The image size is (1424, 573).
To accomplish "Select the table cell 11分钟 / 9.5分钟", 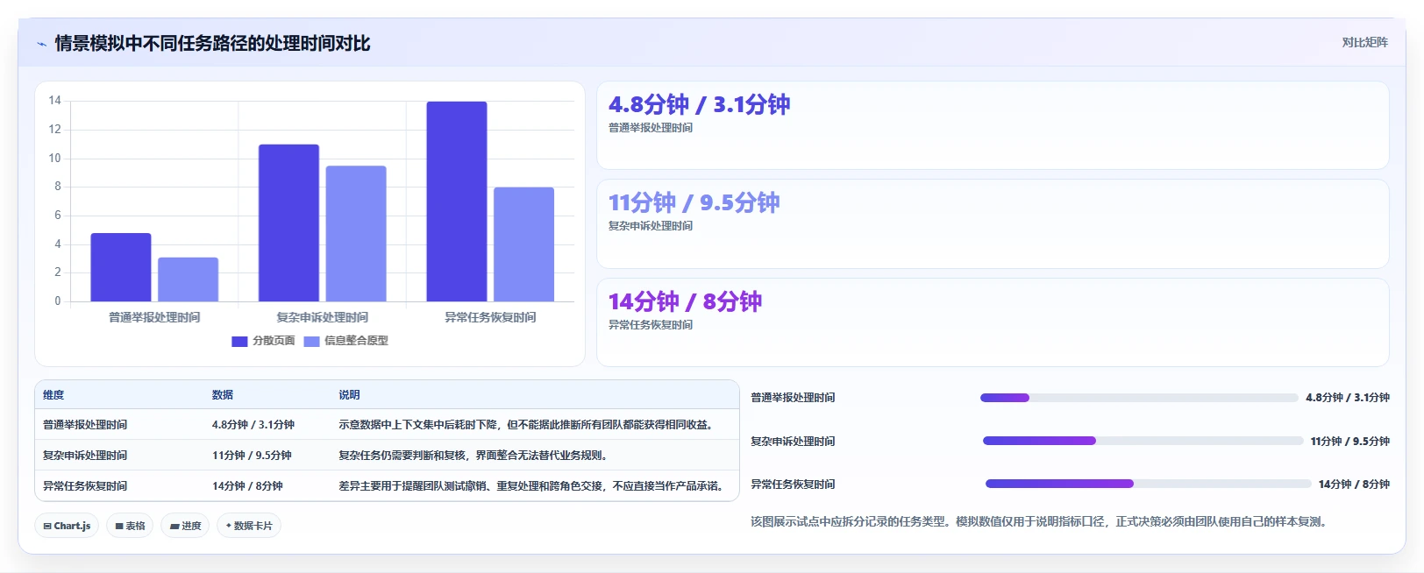I will tap(252, 456).
